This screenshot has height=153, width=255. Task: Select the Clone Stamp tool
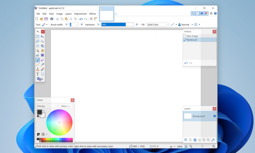[38, 69]
